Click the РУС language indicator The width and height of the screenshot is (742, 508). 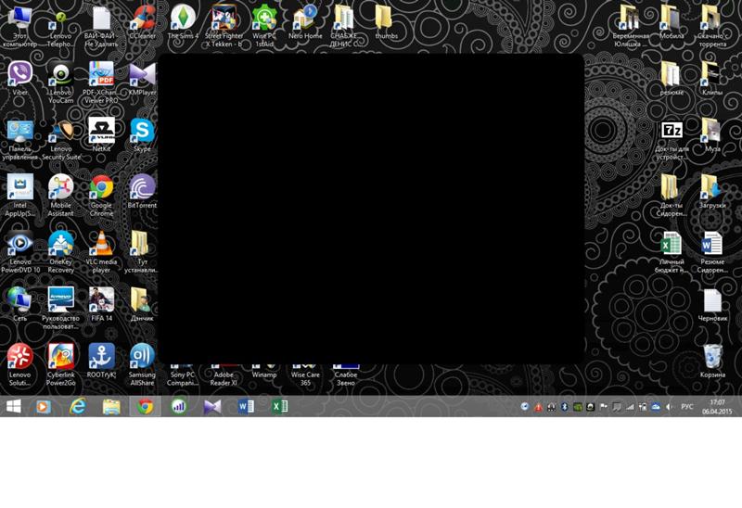(687, 407)
